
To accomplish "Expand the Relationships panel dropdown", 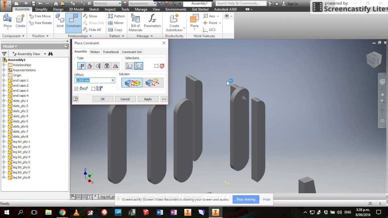I will 80,36.
